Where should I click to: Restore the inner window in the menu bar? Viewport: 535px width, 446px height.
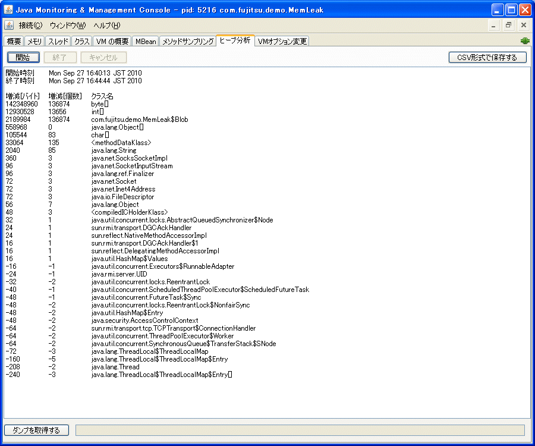(x=508, y=25)
